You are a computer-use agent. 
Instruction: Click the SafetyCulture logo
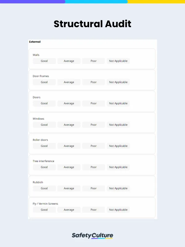92,236
